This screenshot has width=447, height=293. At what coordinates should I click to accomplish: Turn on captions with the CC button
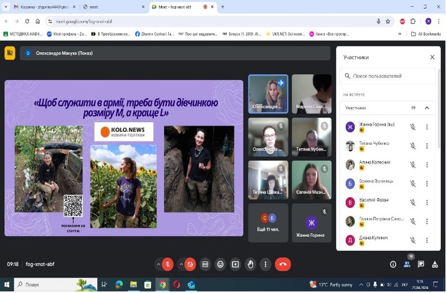205,265
